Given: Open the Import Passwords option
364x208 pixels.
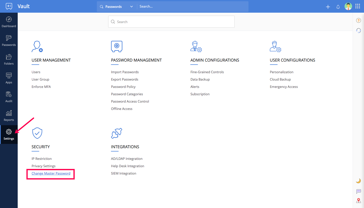Looking at the screenshot, I should pos(125,72).
